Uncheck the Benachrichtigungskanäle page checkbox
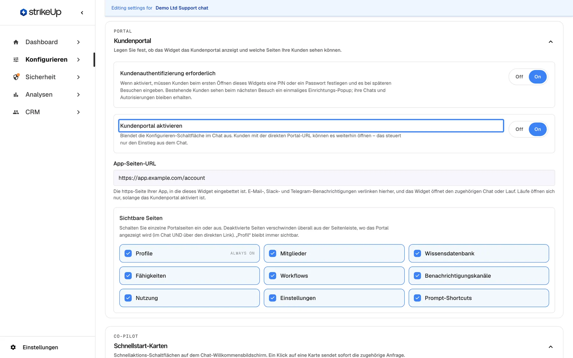This screenshot has width=573, height=358. (417, 276)
